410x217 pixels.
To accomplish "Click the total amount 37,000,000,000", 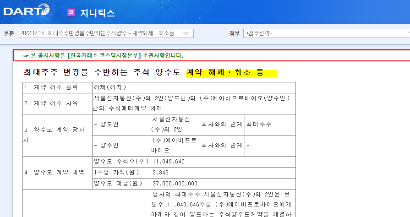I will pyautogui.click(x=175, y=184).
